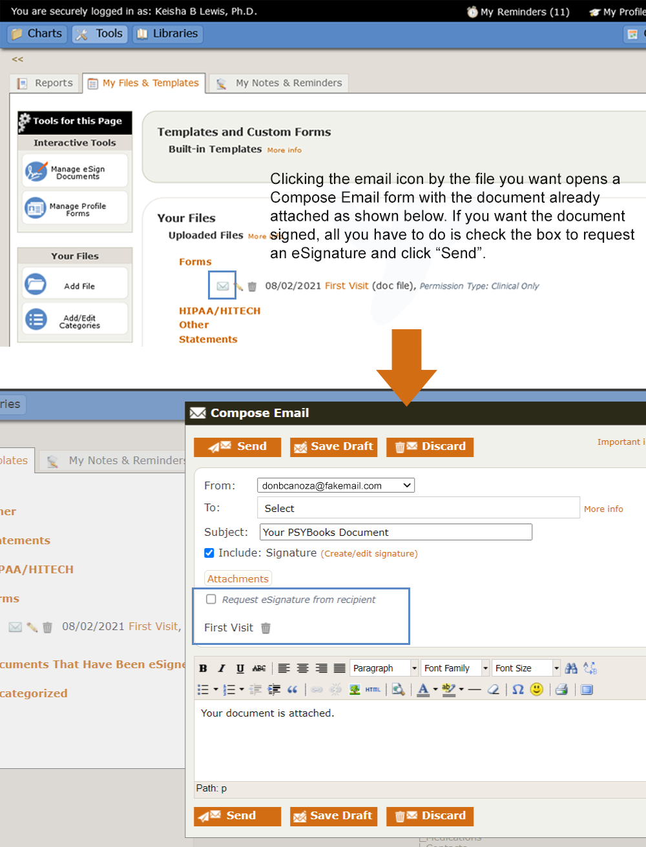Apply italic formatting in the email editor

pos(222,668)
